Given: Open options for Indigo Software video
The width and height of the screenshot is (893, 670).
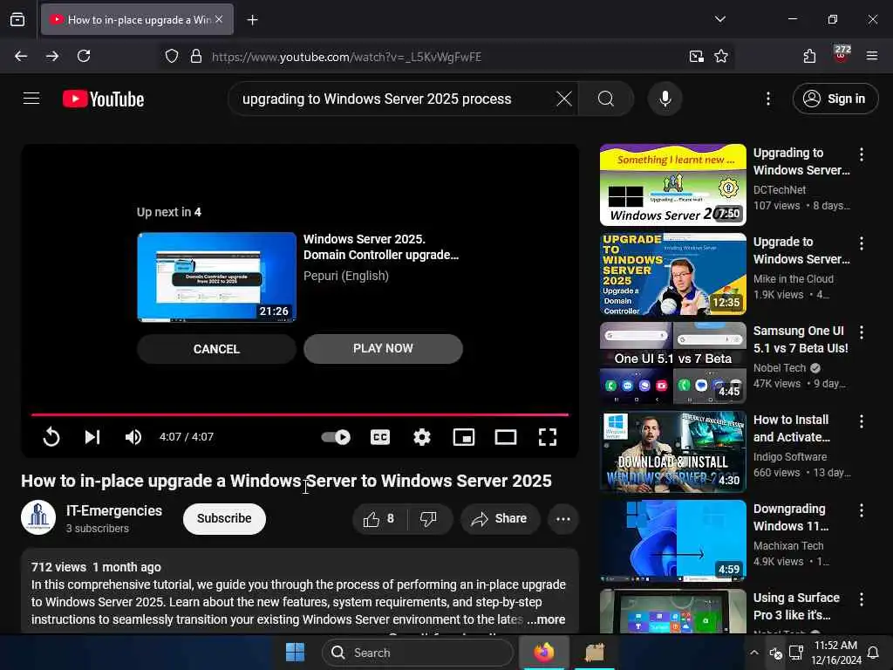Looking at the screenshot, I should 861,421.
